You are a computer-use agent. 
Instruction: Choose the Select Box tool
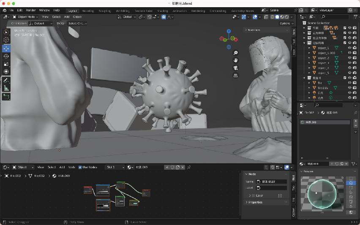point(6,33)
